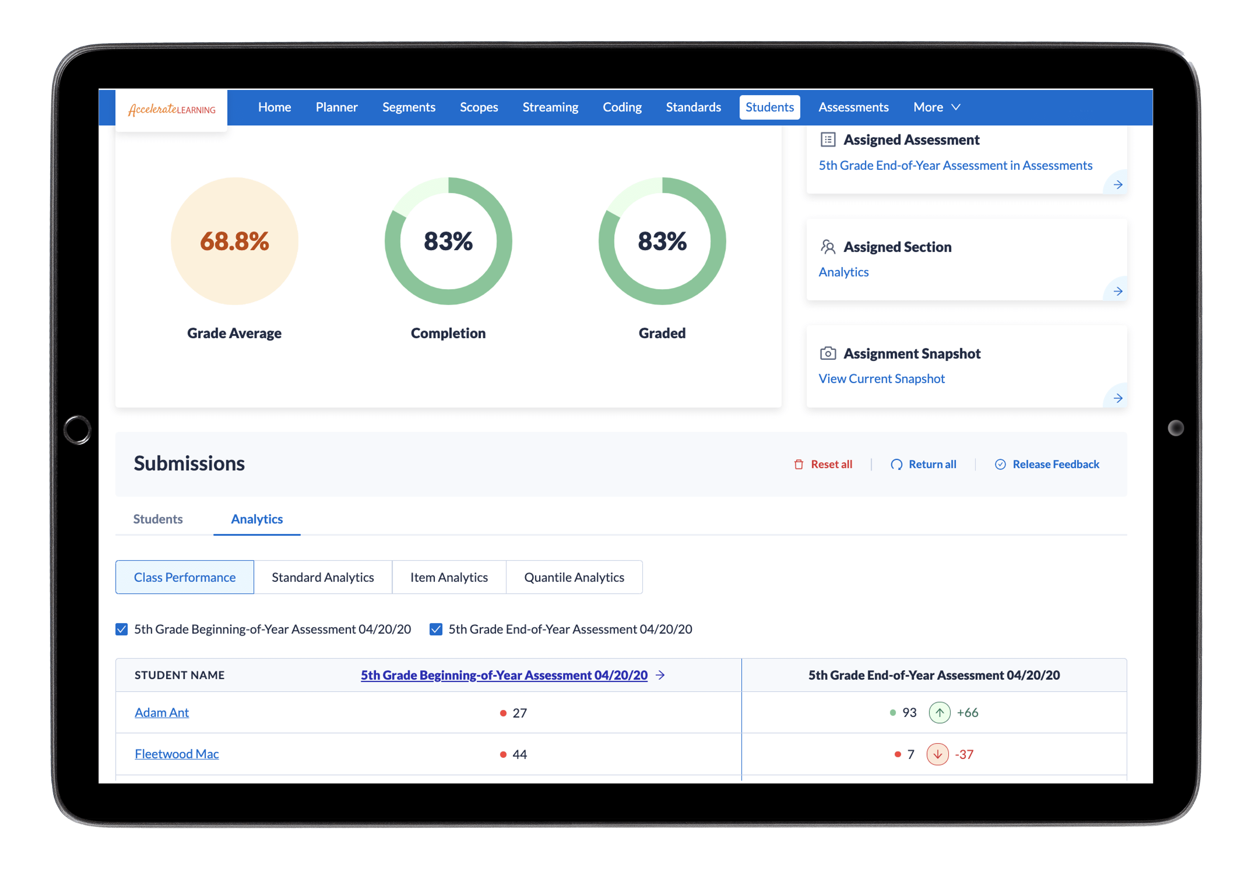
Task: Expand the More navigation dropdown
Action: [936, 107]
